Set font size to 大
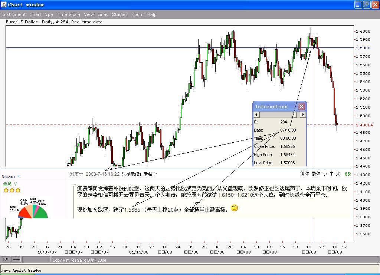Viewport: 380px width, 275px height. pyautogui.click(x=338, y=174)
